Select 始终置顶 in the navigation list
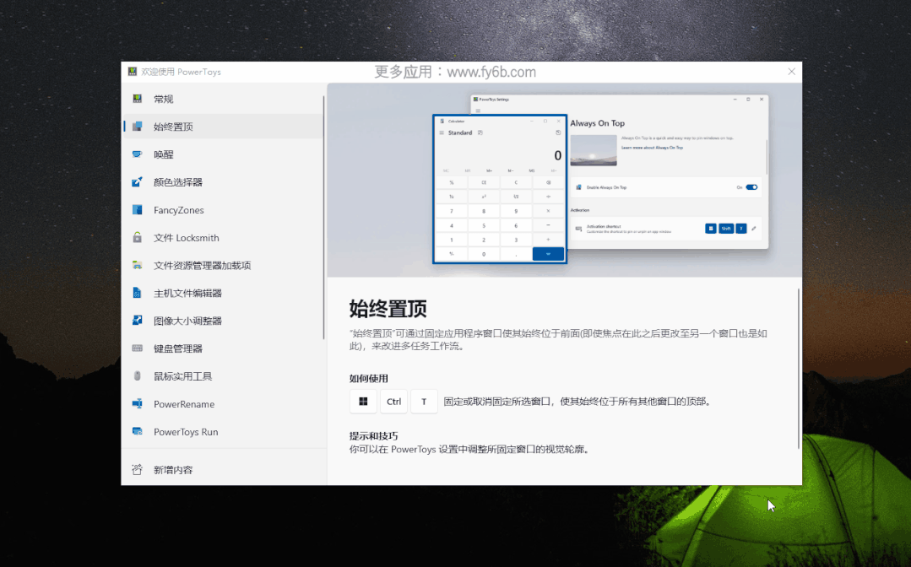911x567 pixels. pyautogui.click(x=223, y=127)
